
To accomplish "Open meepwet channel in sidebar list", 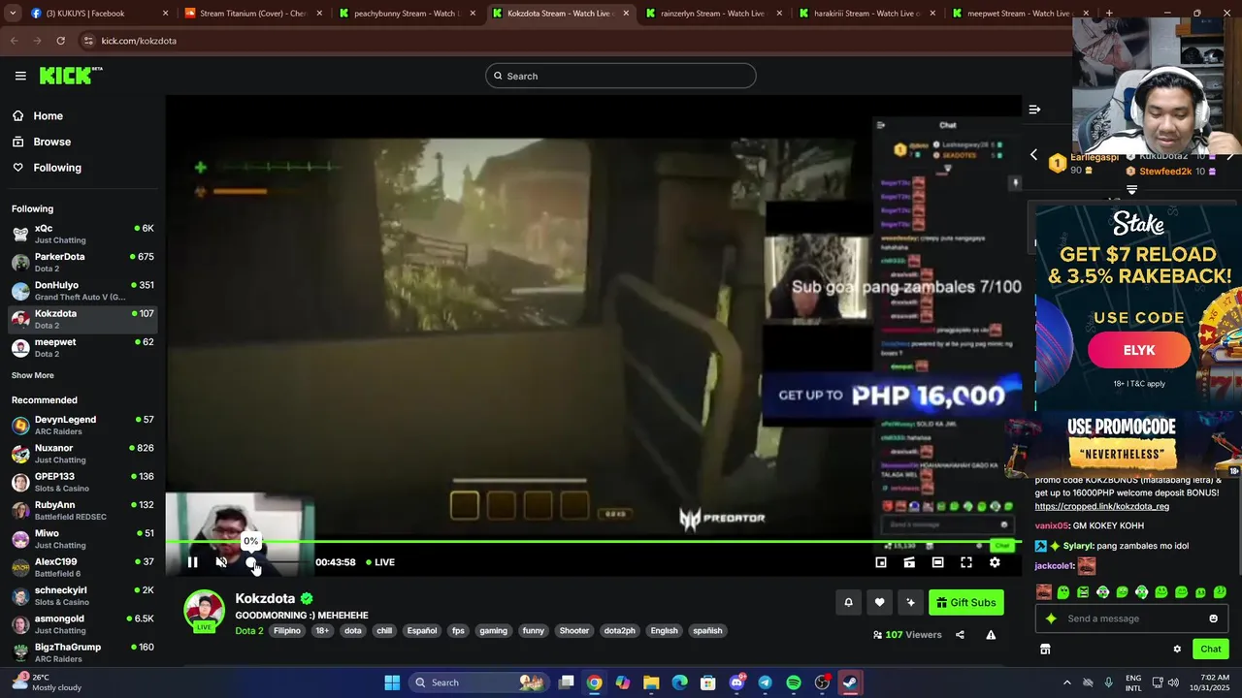I will (x=82, y=347).
